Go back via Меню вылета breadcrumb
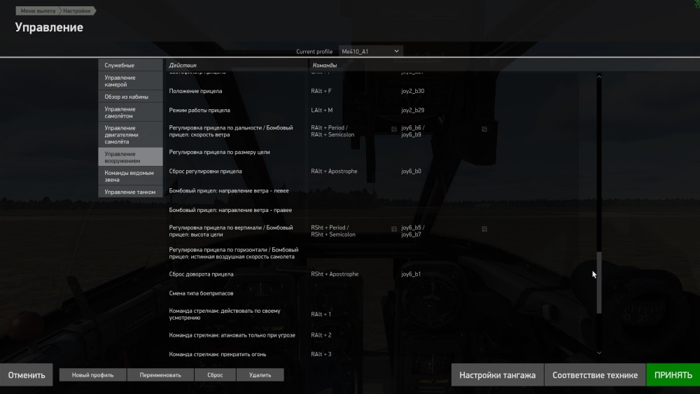Screen dimensions: 700x394 (38, 10)
